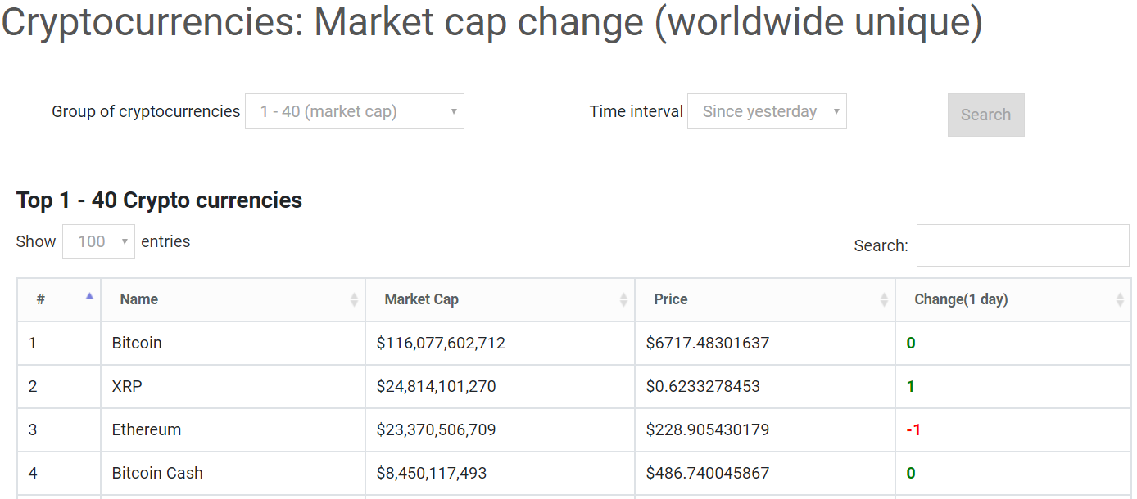Viewport: 1137px width, 499px height.
Task: Click Ethereum's red -1 change value
Action: coord(913,429)
